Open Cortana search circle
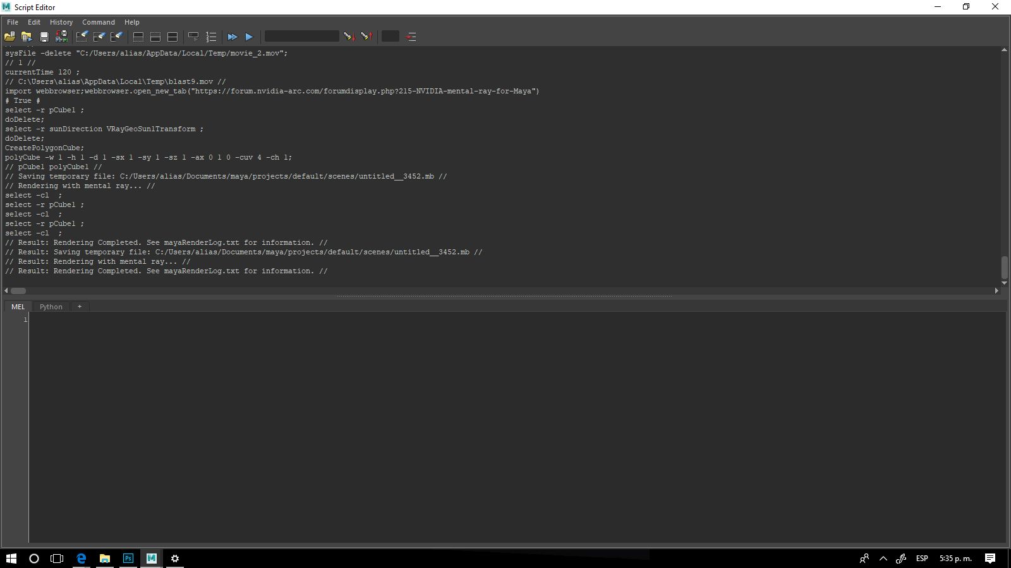The width and height of the screenshot is (1011, 568). click(x=34, y=558)
